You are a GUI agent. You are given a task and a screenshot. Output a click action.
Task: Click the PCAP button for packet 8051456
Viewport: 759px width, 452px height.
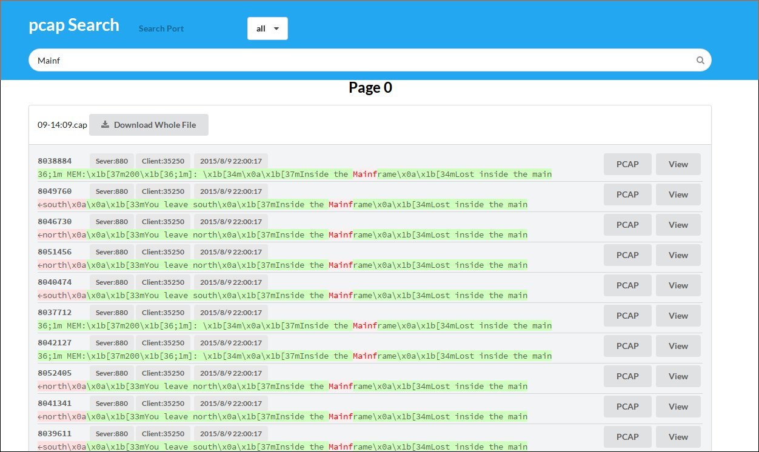[x=627, y=255]
